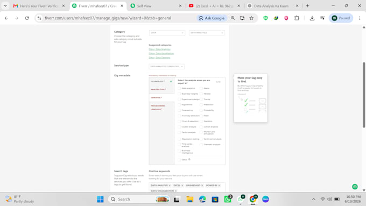
Task: Switch to the Data Analysis Ka Kaam tab
Action: pos(271,6)
